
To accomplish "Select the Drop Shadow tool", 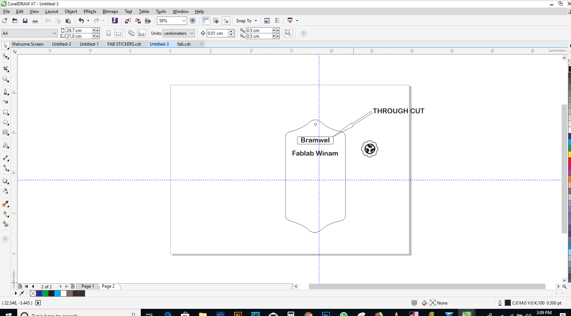I will pos(5,181).
